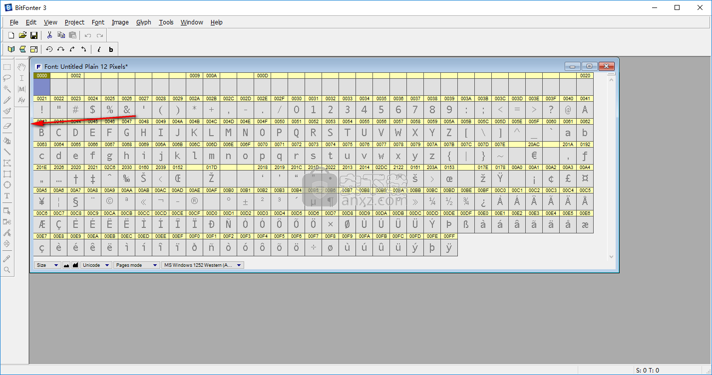This screenshot has width=712, height=375.
Task: Open the Image menu
Action: (x=120, y=22)
